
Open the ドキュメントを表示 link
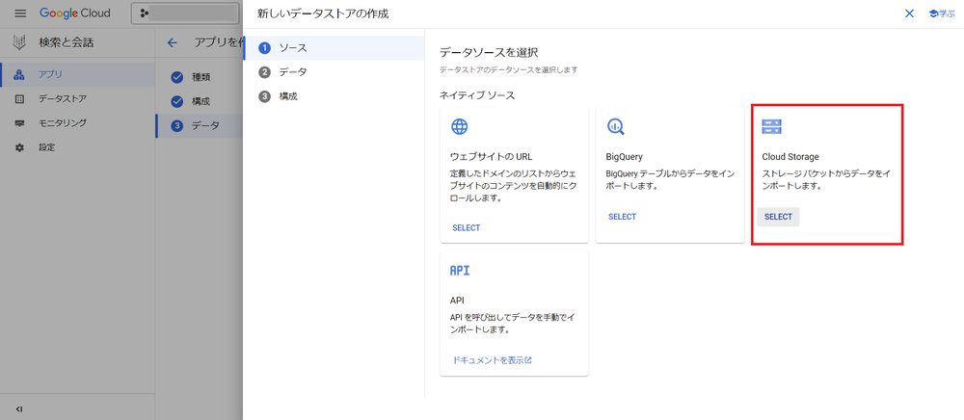coord(492,360)
